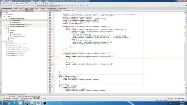Open the Tools menu
The width and height of the screenshot is (187, 105).
tap(39, 3)
